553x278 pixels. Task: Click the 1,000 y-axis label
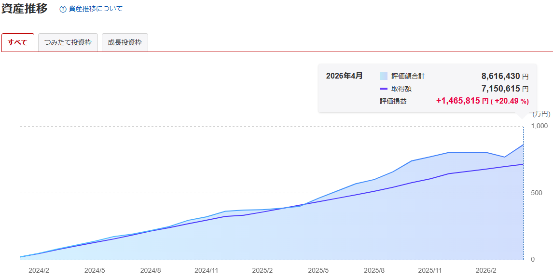click(x=539, y=126)
